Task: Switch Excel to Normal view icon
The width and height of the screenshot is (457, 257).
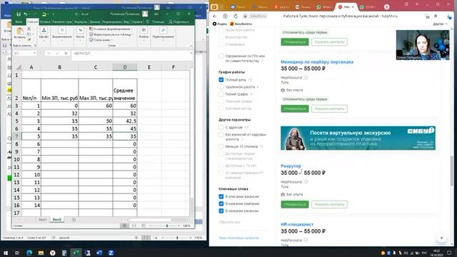Action: [124, 226]
